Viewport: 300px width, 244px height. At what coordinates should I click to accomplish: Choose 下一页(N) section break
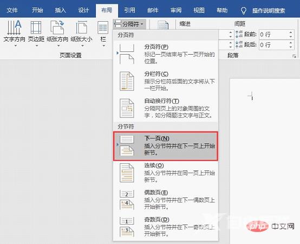166,146
